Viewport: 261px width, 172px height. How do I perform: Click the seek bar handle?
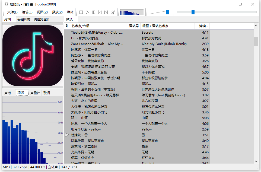(193, 12)
